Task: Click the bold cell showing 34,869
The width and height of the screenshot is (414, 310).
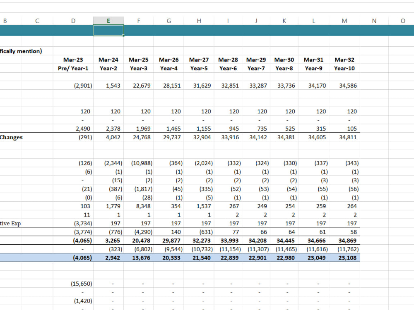Action: pos(344,241)
